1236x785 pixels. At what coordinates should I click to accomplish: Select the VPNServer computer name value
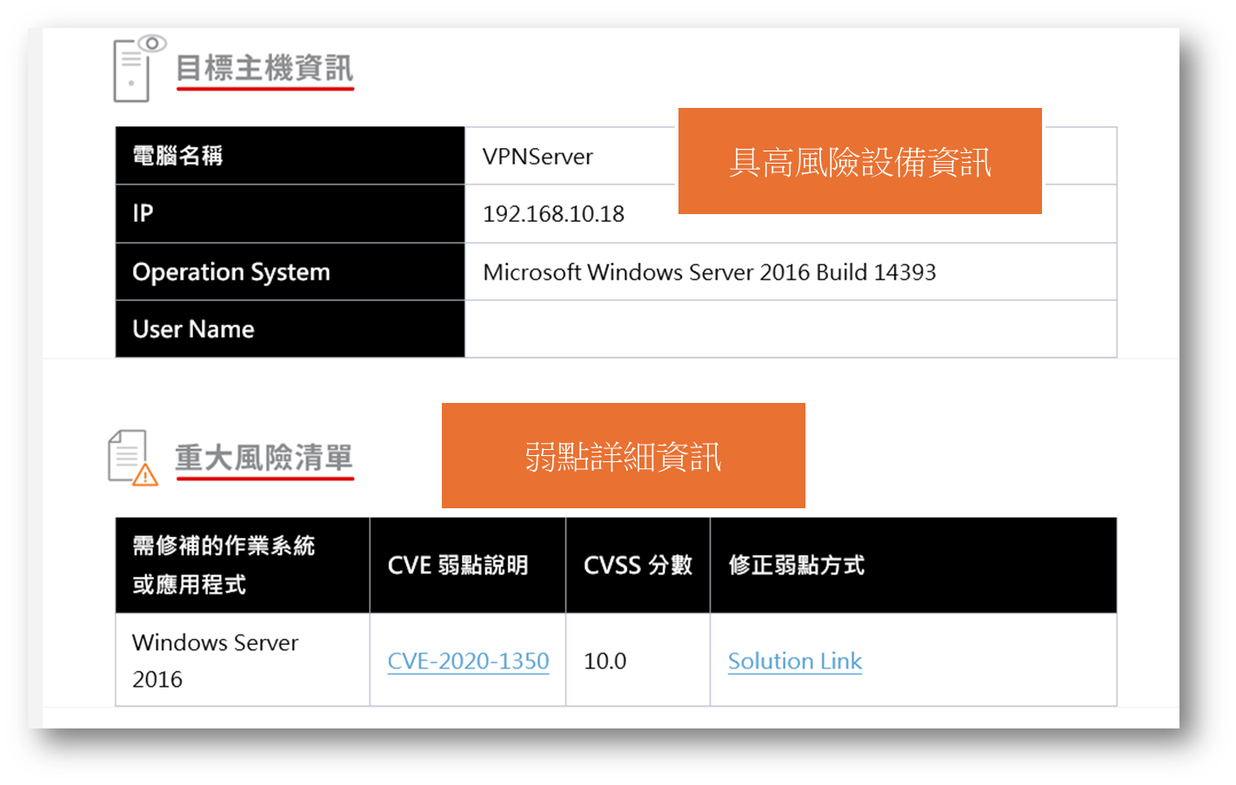538,157
